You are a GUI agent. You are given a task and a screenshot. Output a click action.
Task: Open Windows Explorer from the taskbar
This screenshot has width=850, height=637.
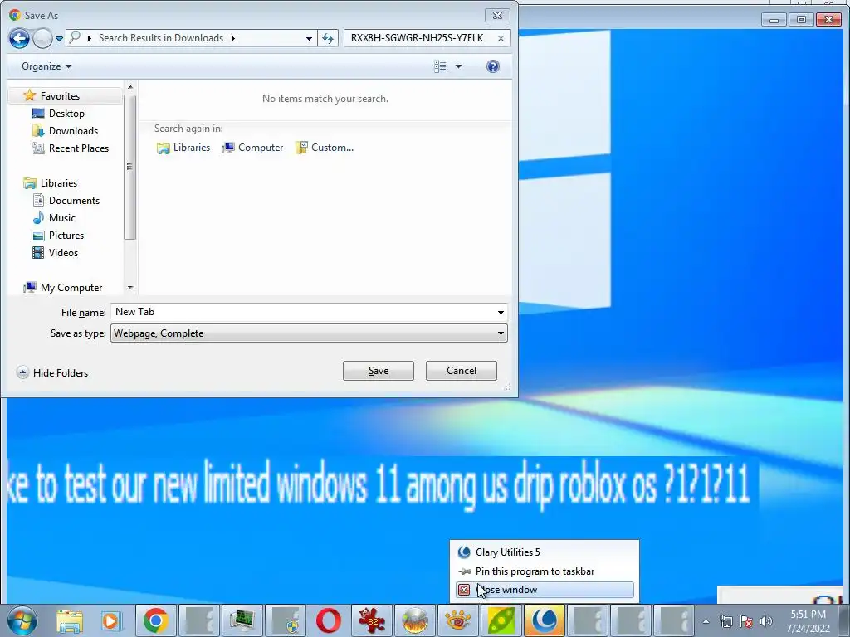tap(70, 620)
